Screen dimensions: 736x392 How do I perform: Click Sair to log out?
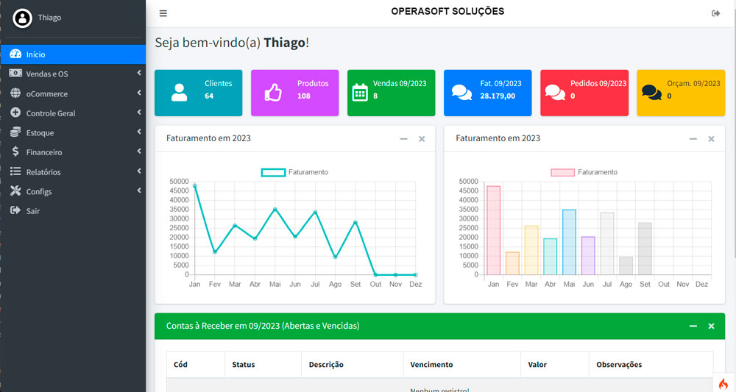[32, 211]
